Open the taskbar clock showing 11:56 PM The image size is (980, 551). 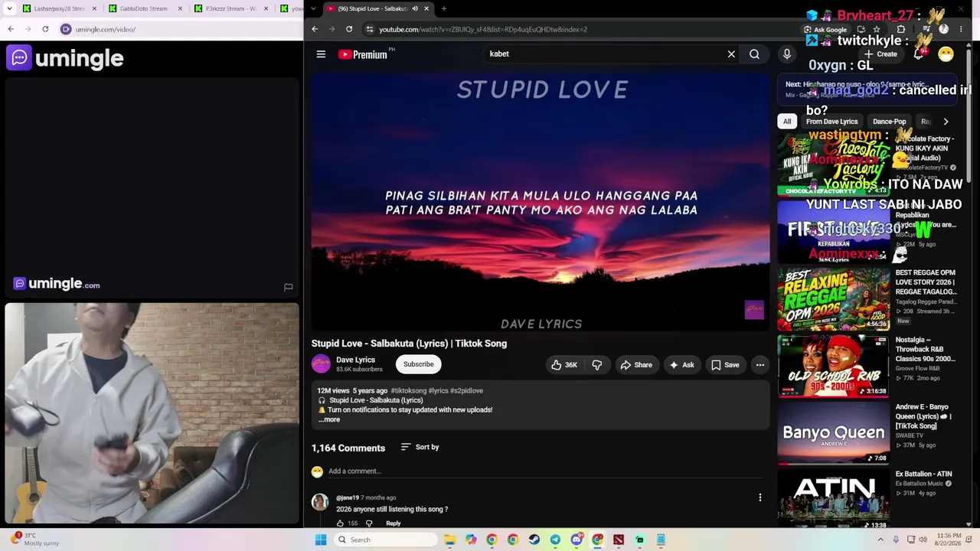[948, 540]
